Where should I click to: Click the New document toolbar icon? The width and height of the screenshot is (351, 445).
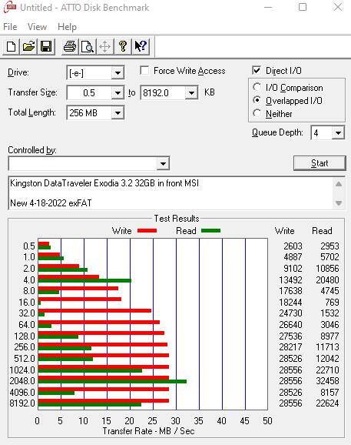(x=11, y=46)
